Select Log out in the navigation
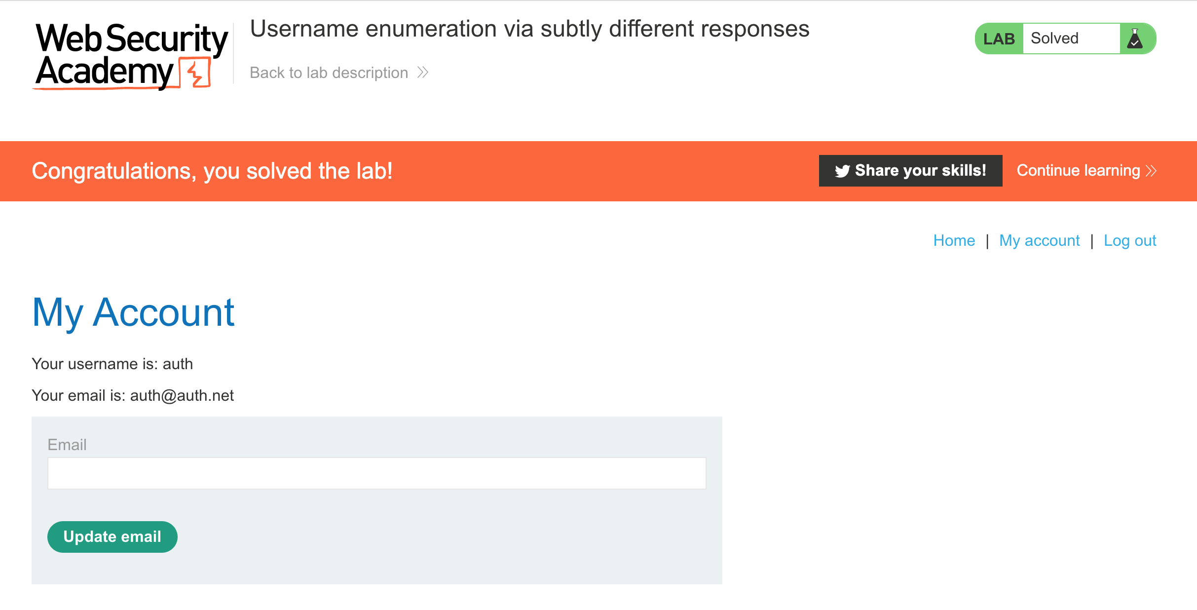 coord(1130,240)
